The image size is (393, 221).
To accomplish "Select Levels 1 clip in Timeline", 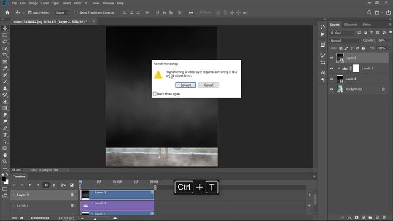I will 117,206.
